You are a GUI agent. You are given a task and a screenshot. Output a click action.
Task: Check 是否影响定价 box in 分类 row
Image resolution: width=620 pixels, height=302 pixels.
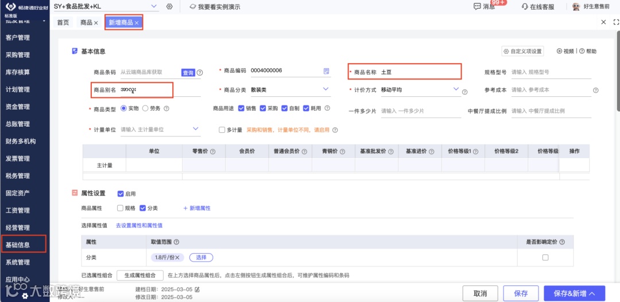tap(546, 257)
